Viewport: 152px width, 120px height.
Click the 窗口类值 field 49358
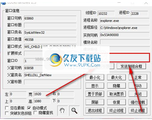click(50, 40)
